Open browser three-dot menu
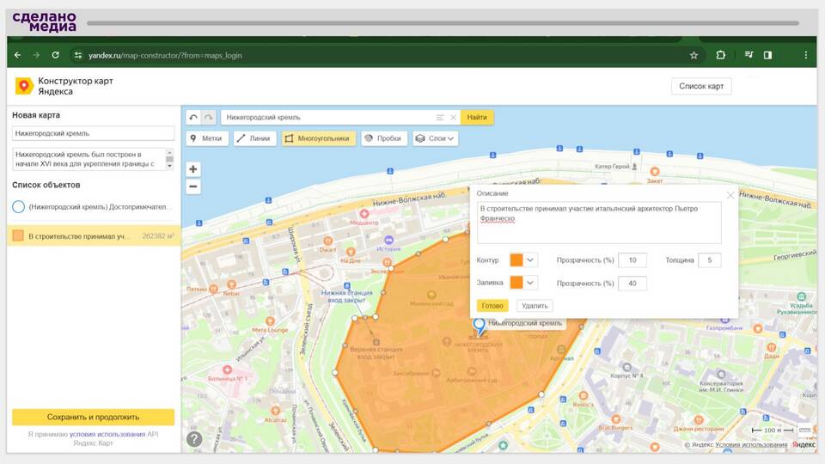The image size is (825, 464). click(x=805, y=55)
